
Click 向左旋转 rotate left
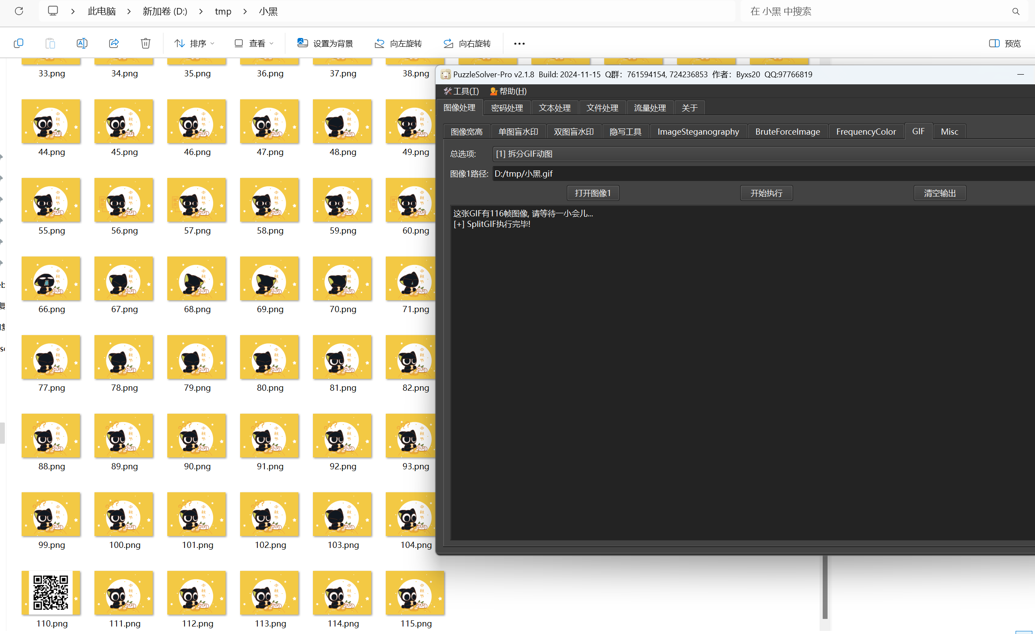[x=399, y=43]
